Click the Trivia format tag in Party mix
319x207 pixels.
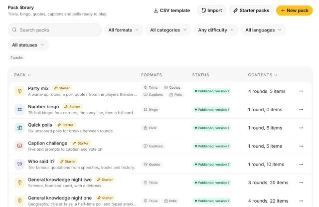click(x=151, y=87)
